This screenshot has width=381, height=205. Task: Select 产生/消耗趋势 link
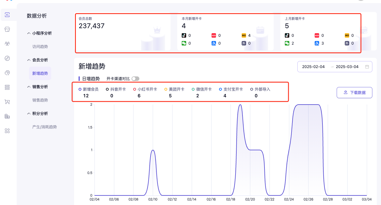pos(45,127)
